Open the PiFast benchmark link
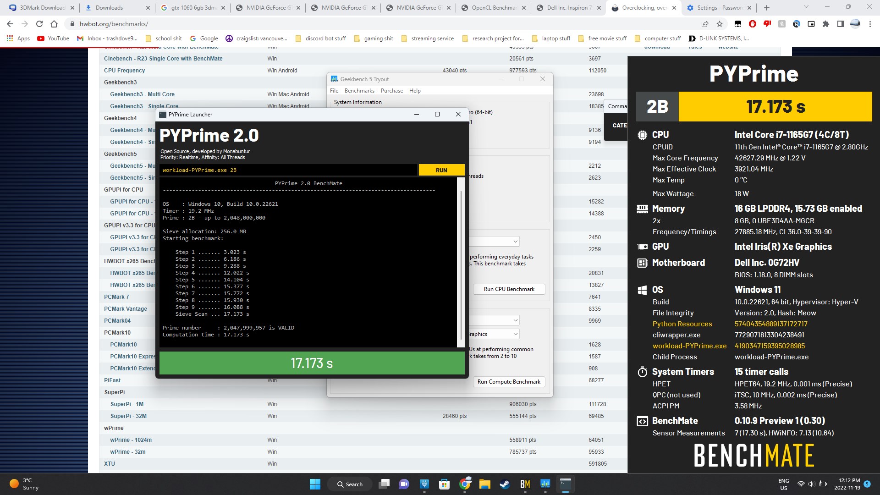 (112, 380)
